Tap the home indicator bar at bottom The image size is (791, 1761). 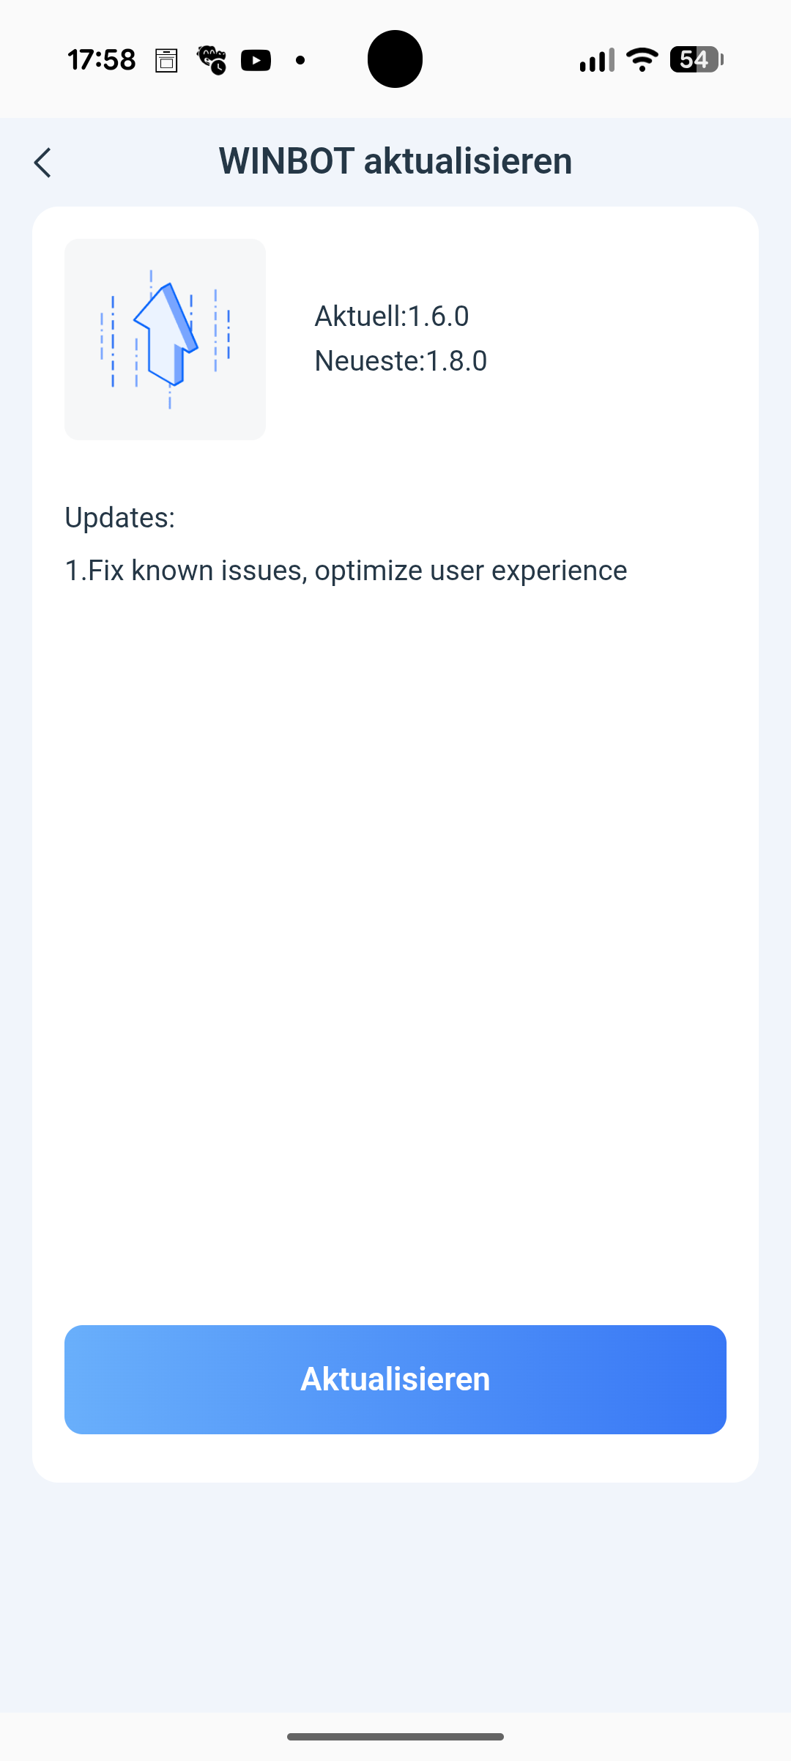(395, 1737)
